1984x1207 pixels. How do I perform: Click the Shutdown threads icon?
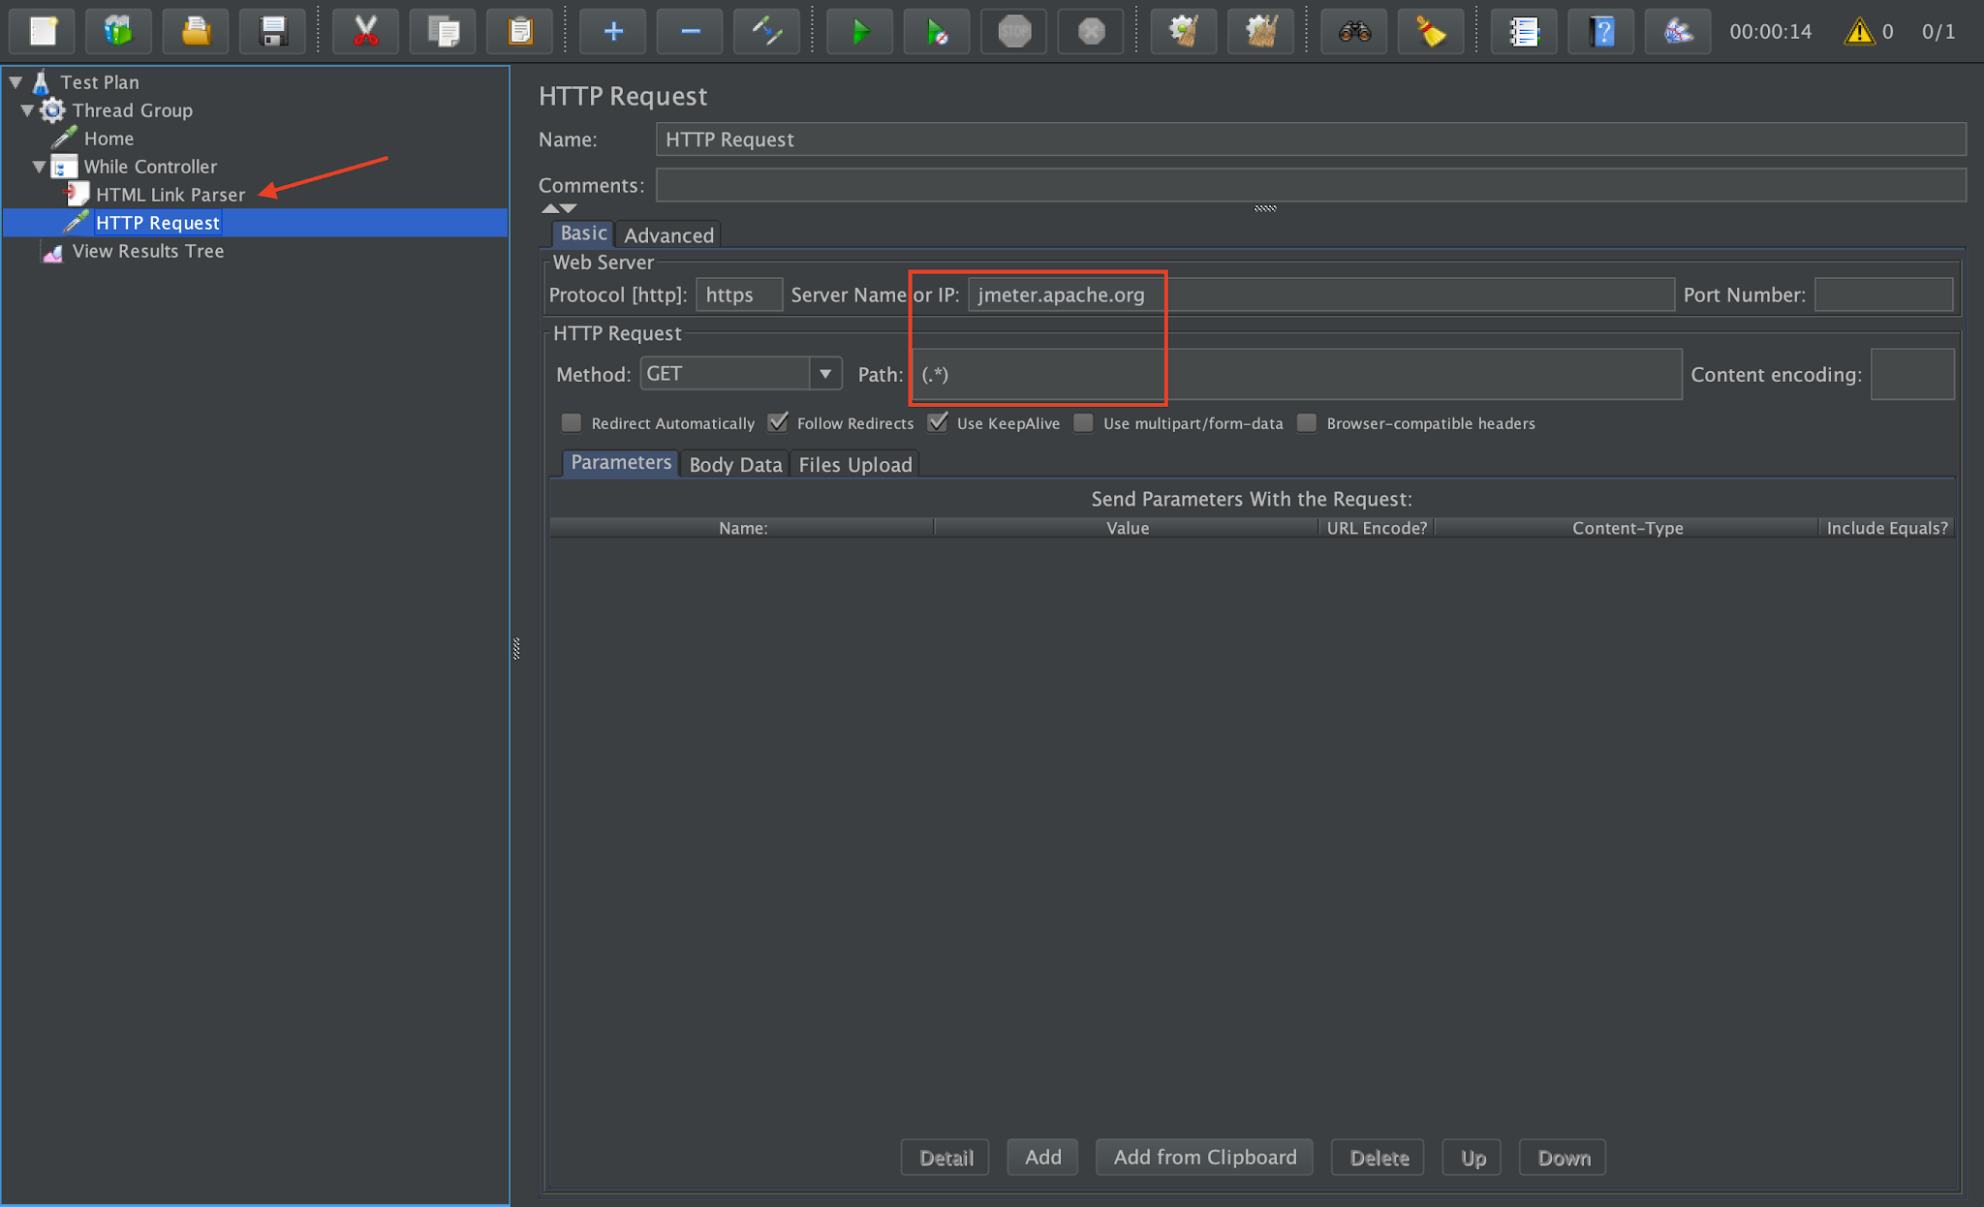point(1091,31)
